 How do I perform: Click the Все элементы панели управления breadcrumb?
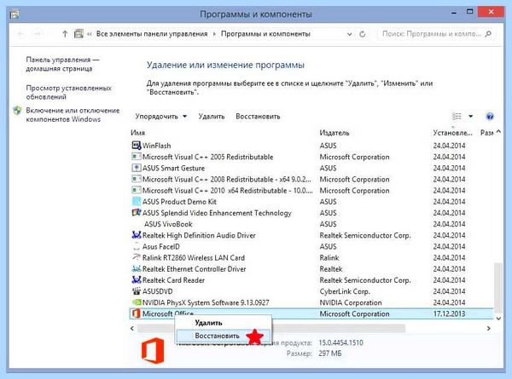pyautogui.click(x=152, y=34)
